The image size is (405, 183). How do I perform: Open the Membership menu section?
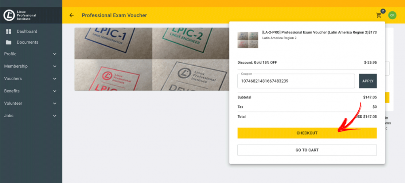tap(31, 66)
